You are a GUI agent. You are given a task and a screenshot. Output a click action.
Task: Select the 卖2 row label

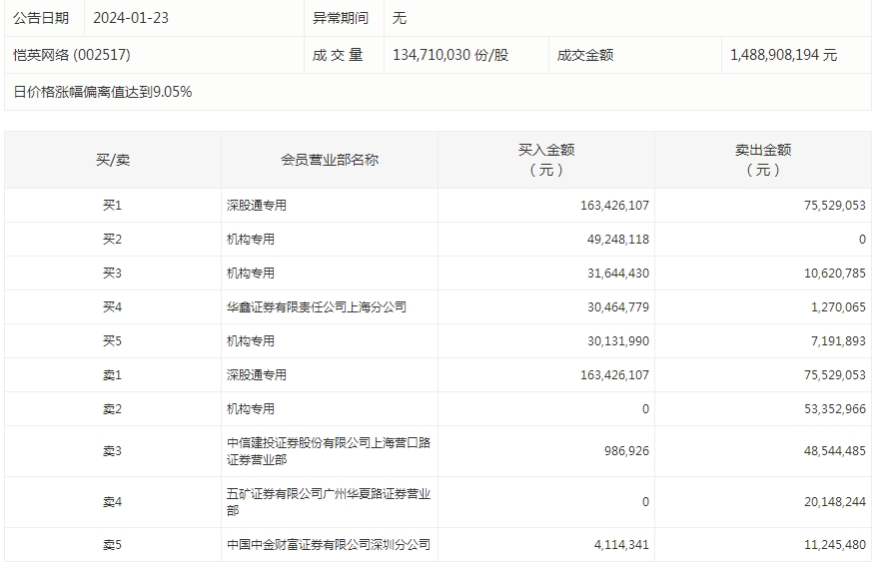pyautogui.click(x=112, y=409)
